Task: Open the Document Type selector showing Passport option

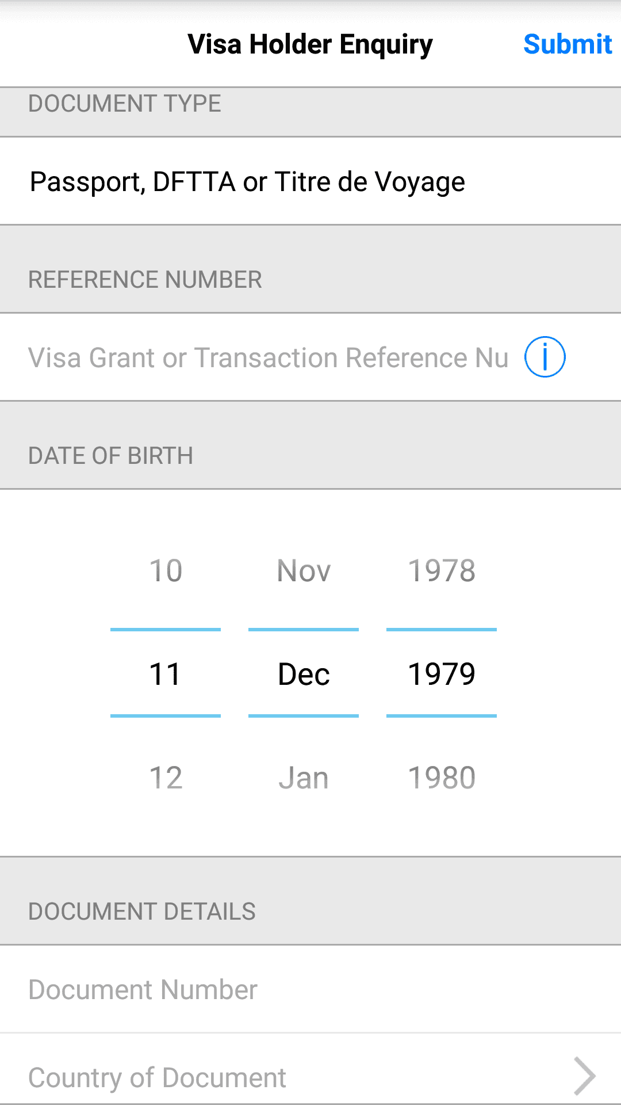Action: [x=247, y=181]
